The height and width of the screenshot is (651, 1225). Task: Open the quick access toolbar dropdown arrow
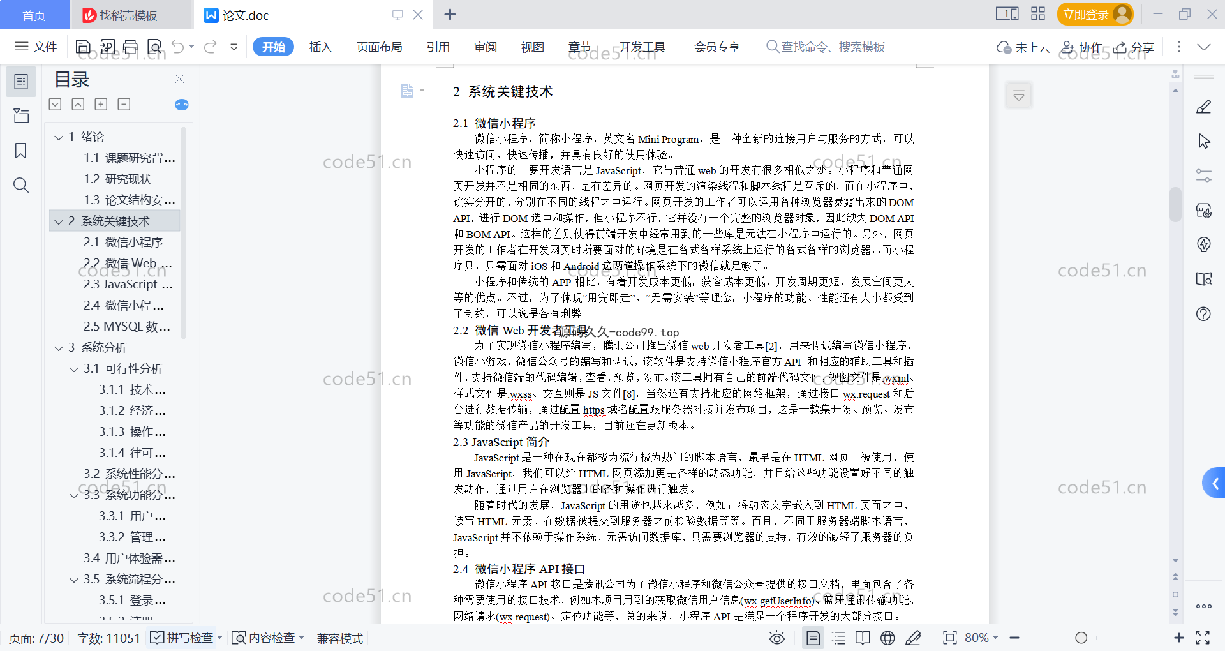pos(234,47)
